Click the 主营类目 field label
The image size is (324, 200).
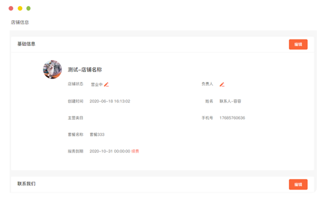(75, 118)
